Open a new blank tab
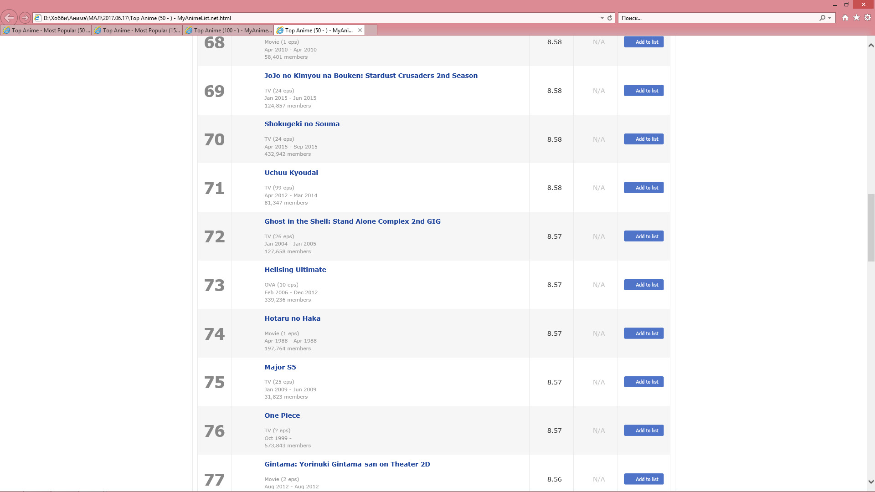The image size is (875, 492). coord(371,30)
